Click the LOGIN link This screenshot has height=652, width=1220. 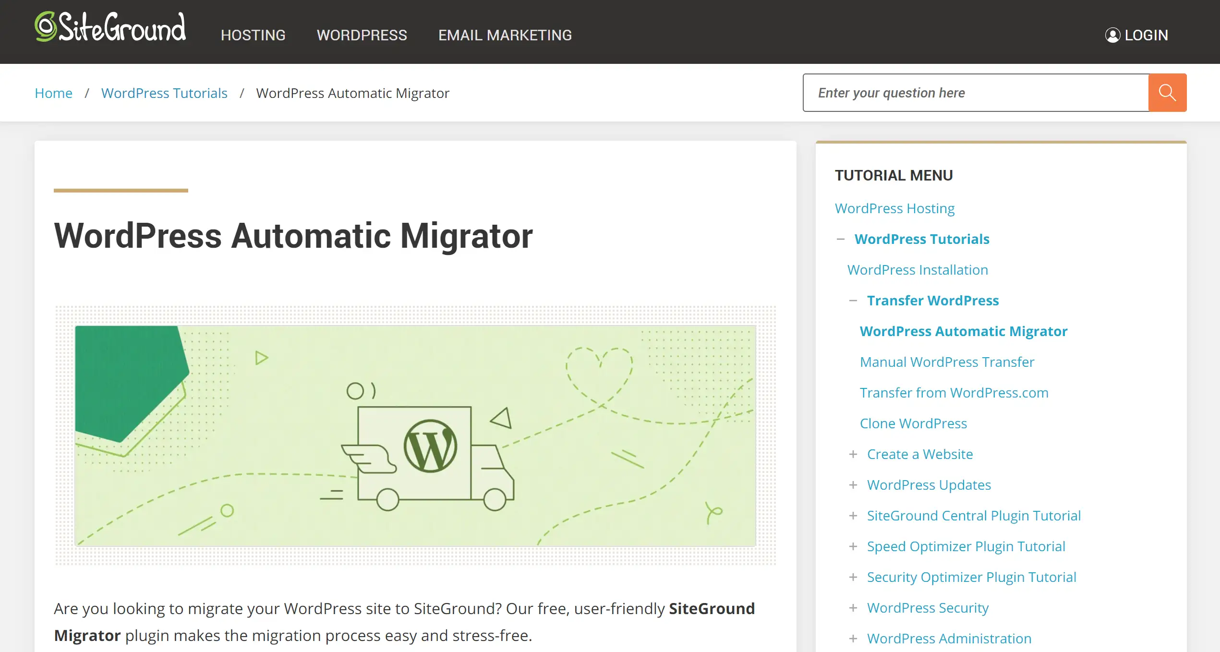1146,35
